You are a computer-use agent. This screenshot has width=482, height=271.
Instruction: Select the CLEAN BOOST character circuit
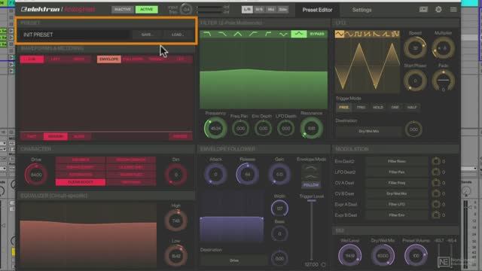pyautogui.click(x=81, y=182)
